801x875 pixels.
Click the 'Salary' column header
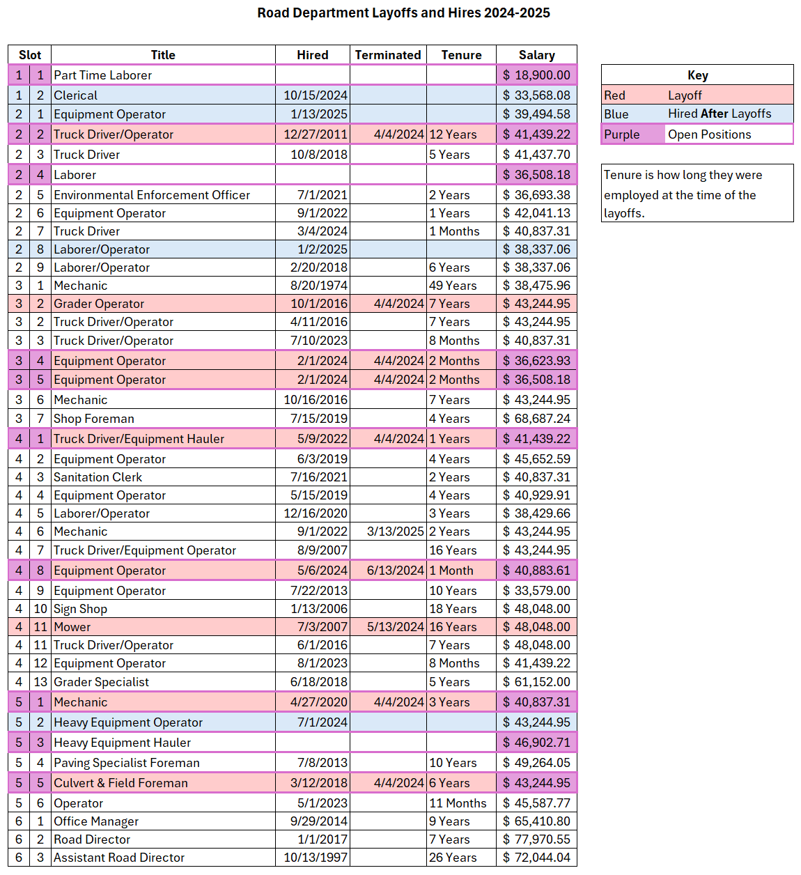point(536,55)
